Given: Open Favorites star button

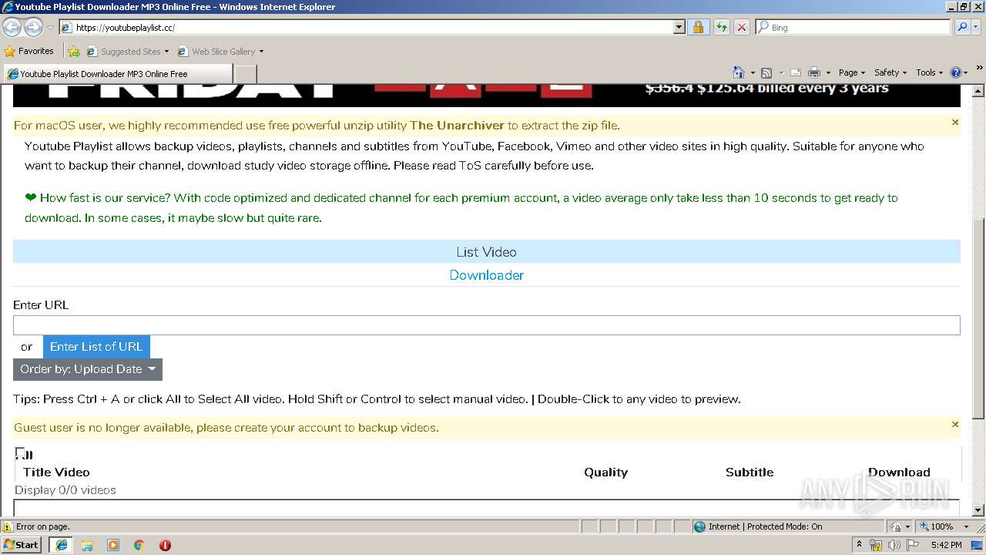Looking at the screenshot, I should pyautogui.click(x=29, y=51).
